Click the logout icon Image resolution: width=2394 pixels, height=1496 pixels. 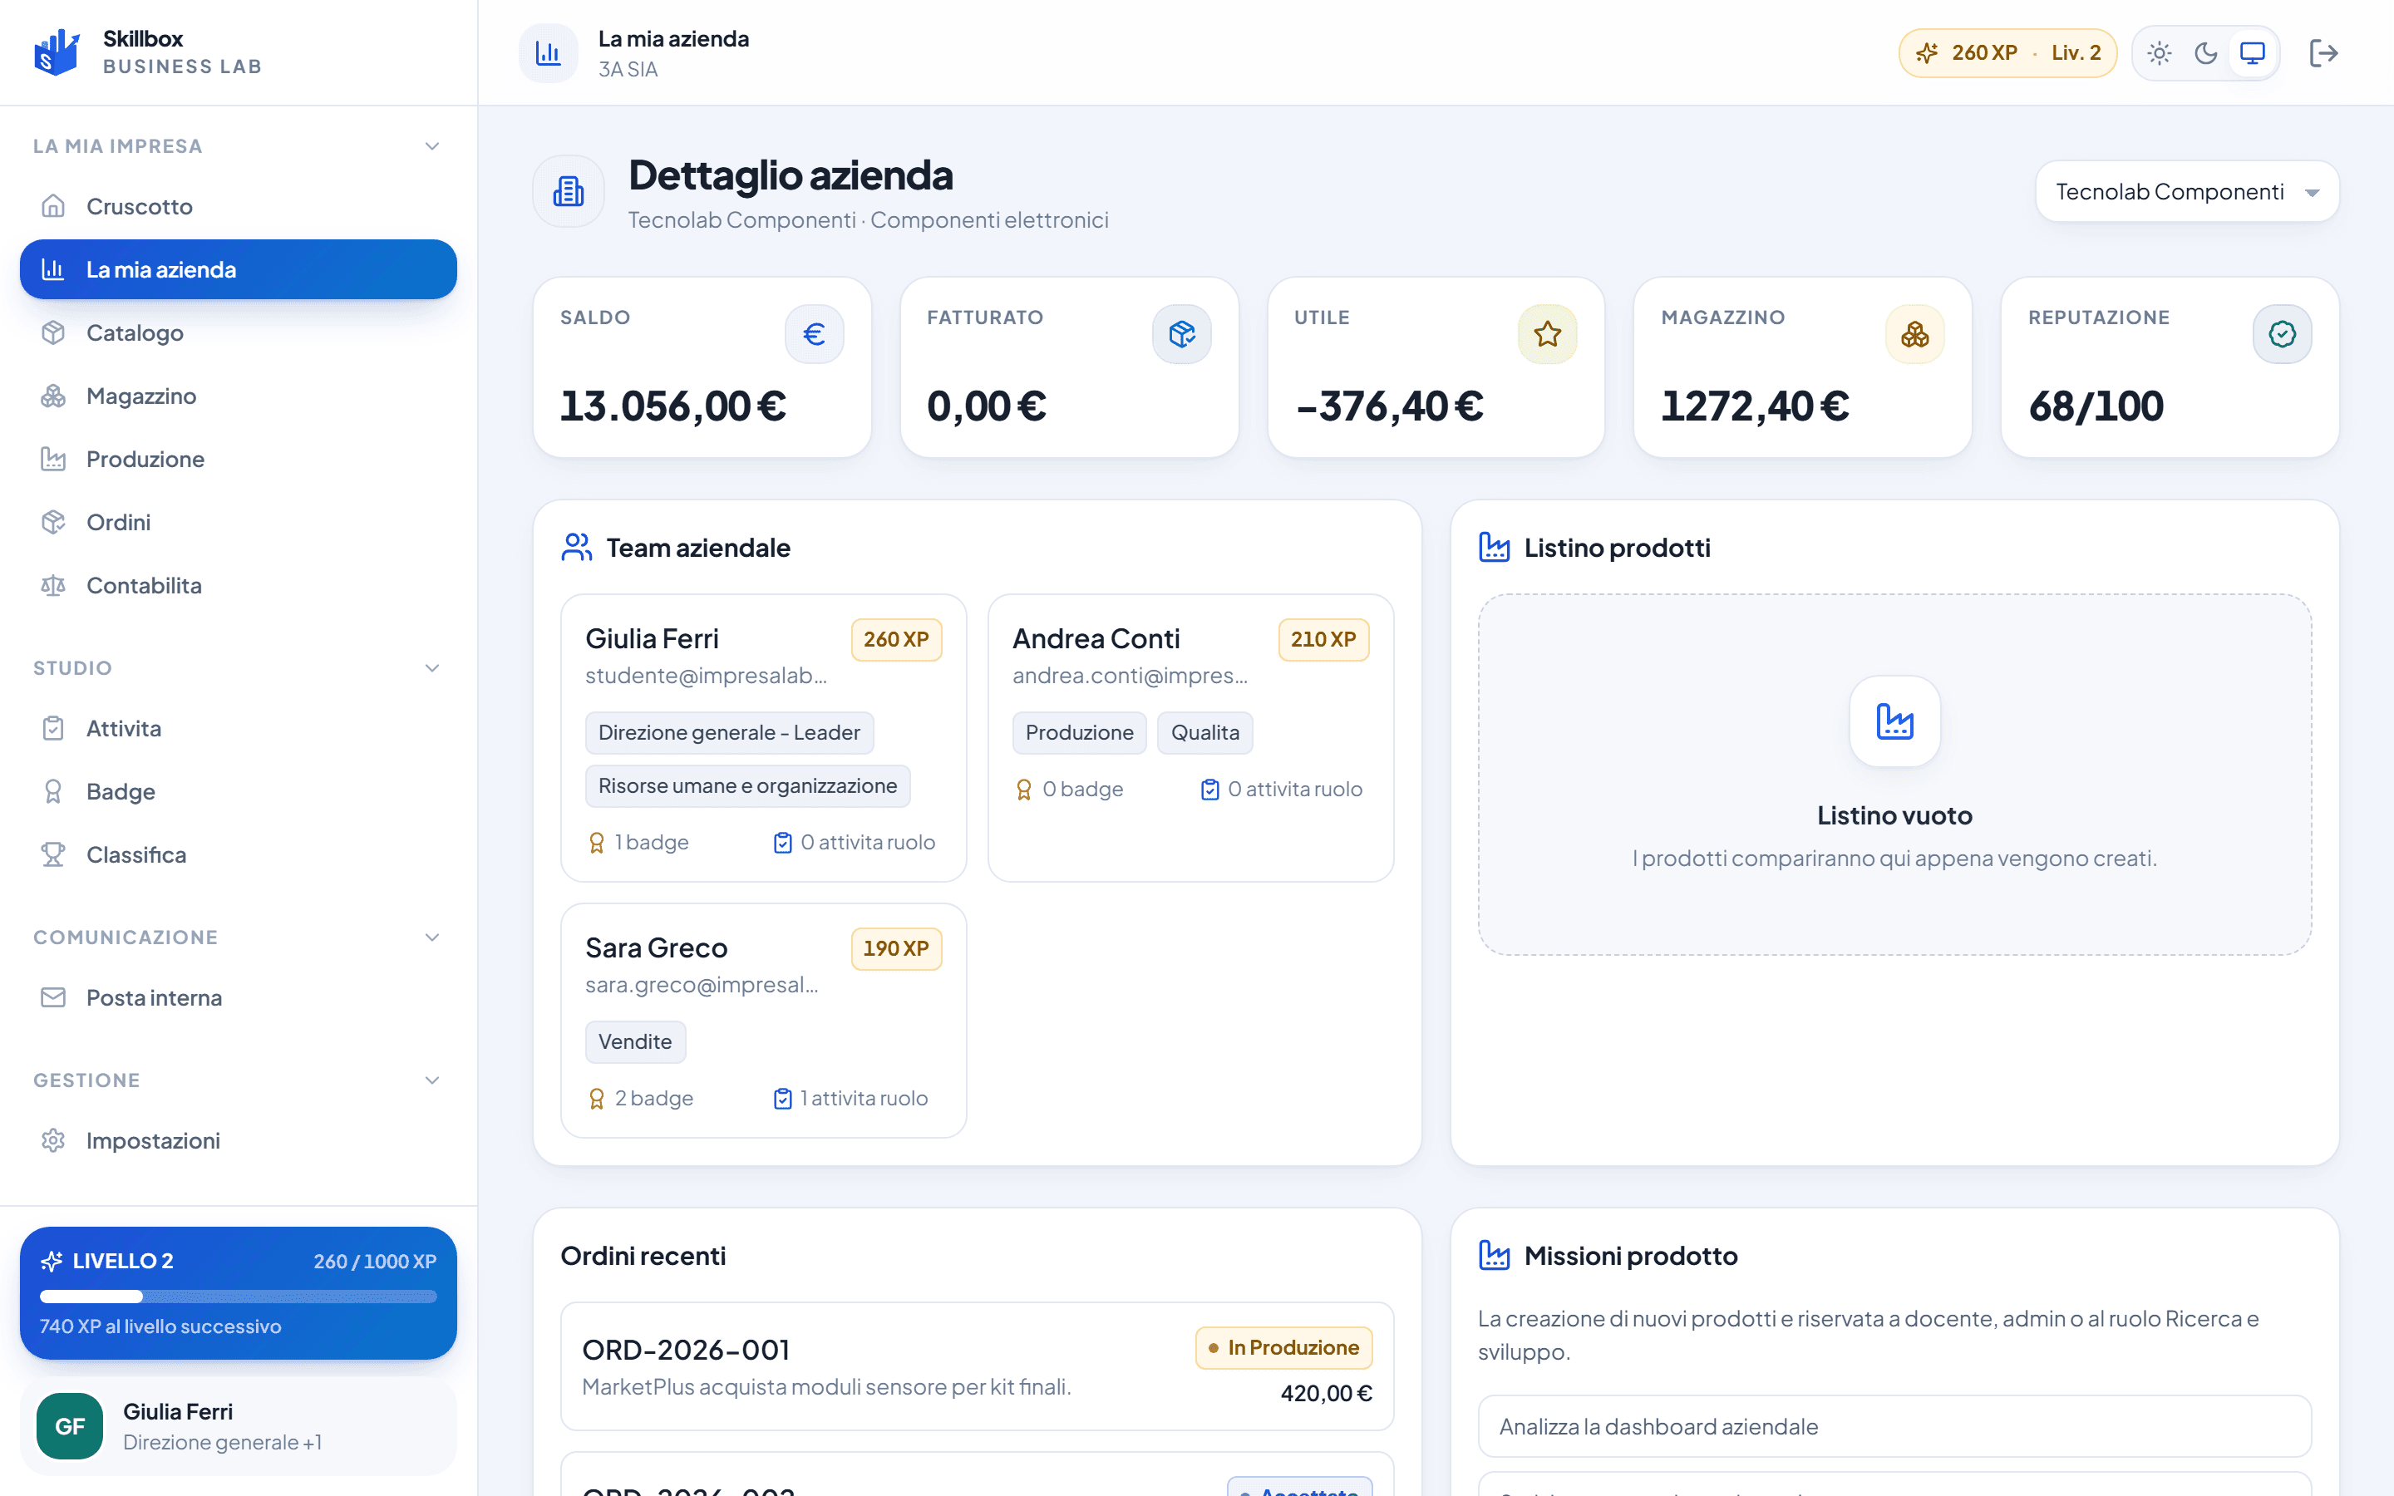pyautogui.click(x=2324, y=53)
